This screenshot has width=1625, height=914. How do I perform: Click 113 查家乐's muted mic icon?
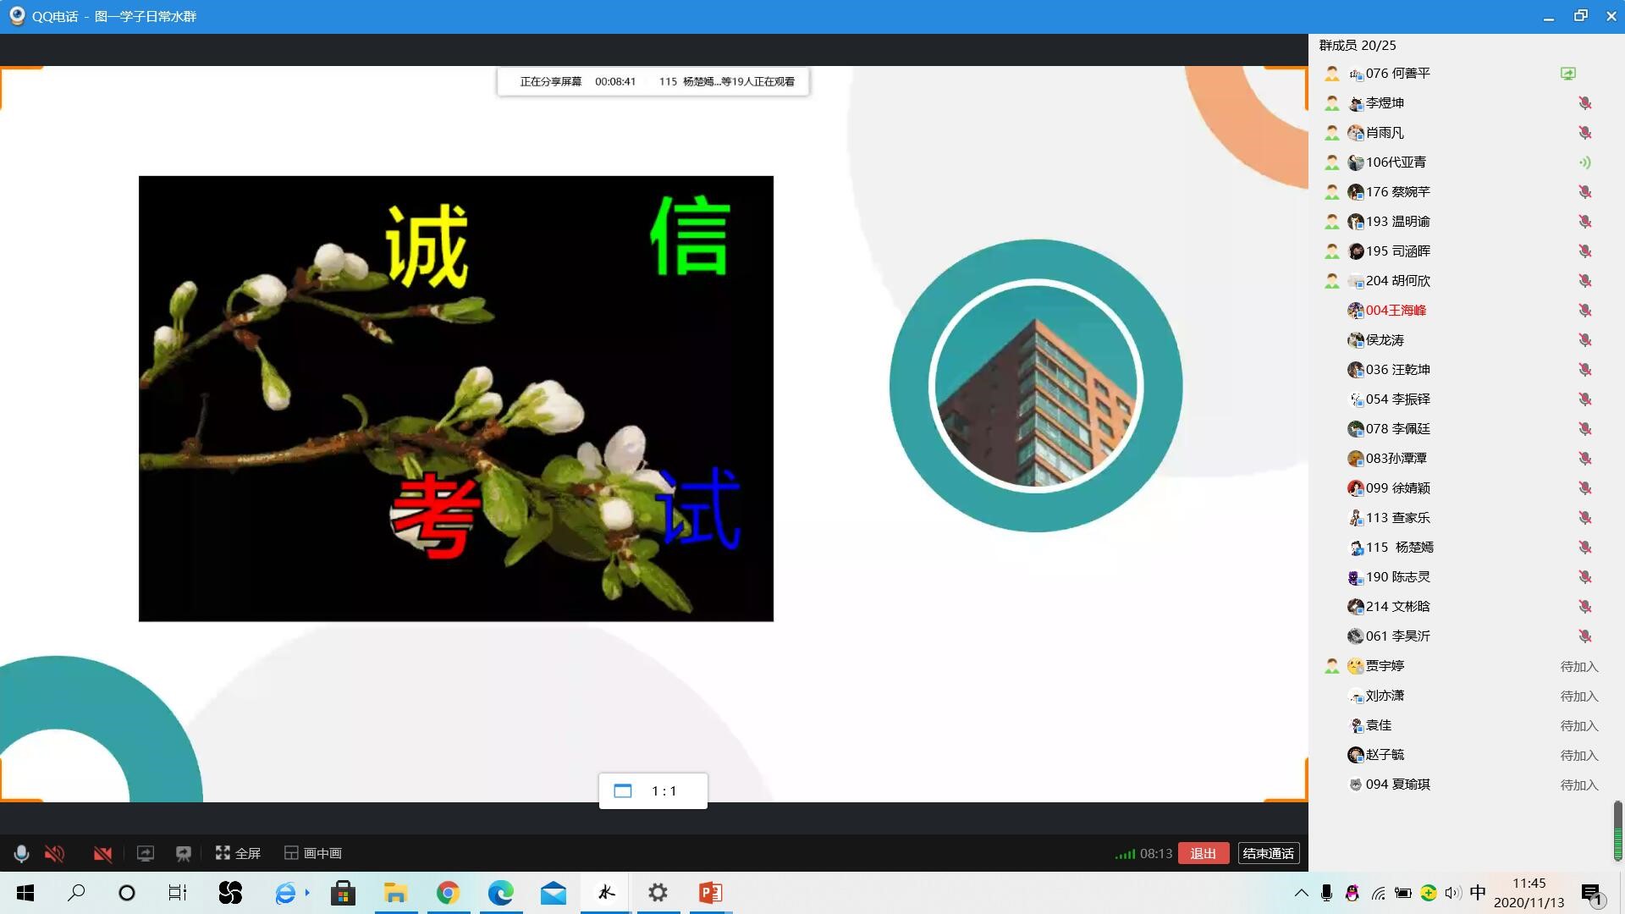pyautogui.click(x=1584, y=518)
